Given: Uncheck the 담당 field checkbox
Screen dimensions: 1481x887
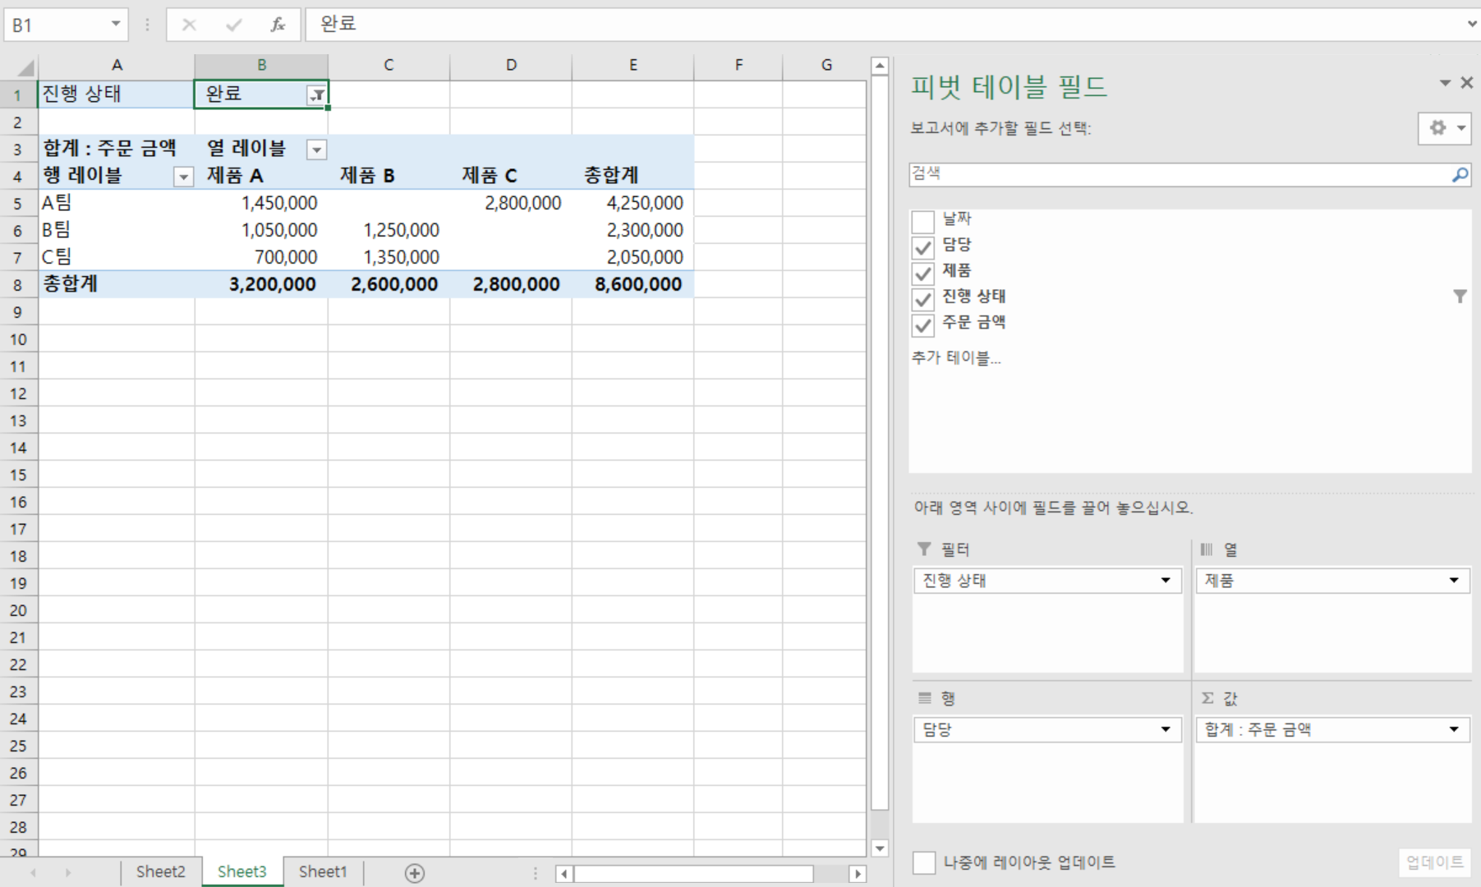Looking at the screenshot, I should (x=923, y=247).
